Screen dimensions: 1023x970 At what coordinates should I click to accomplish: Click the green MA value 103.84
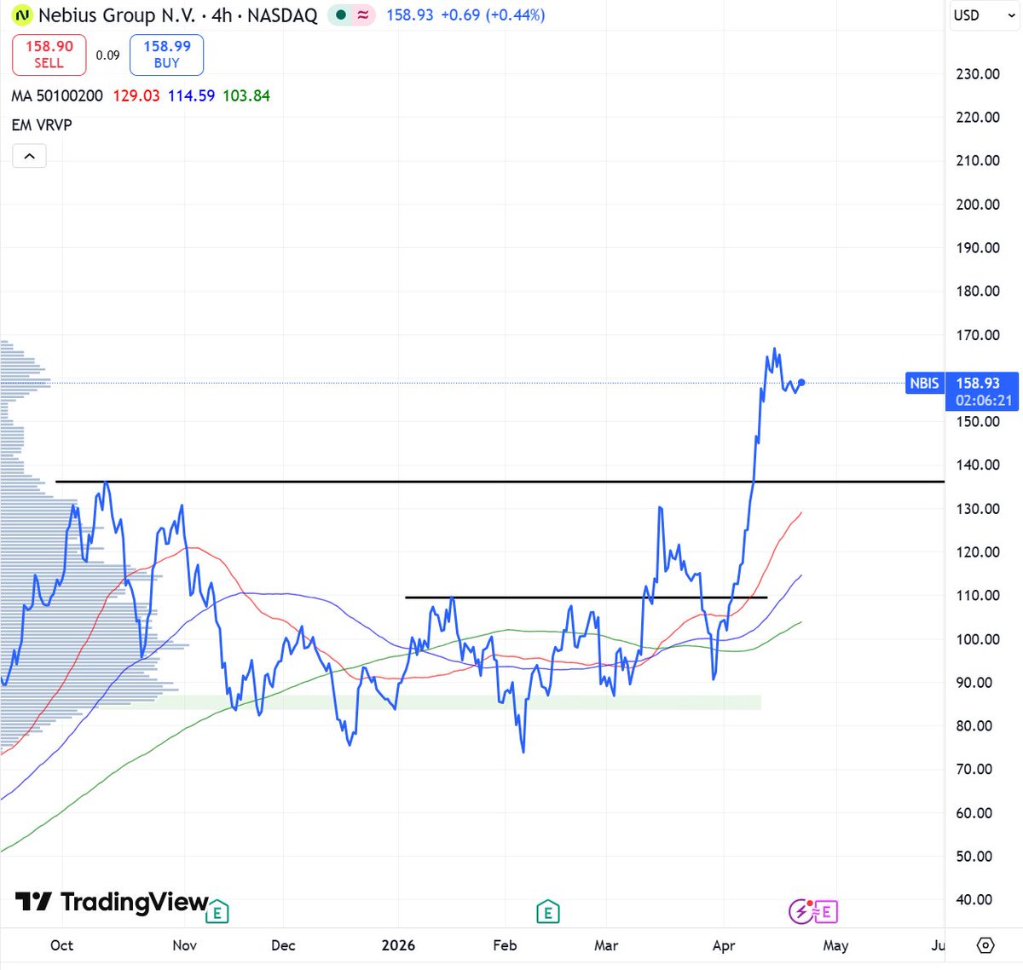tap(246, 95)
